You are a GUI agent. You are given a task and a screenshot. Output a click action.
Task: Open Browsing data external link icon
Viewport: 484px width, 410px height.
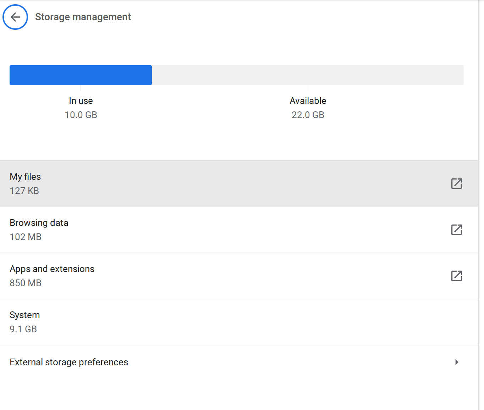pos(457,230)
